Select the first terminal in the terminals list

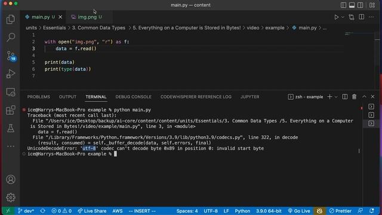(x=371, y=107)
